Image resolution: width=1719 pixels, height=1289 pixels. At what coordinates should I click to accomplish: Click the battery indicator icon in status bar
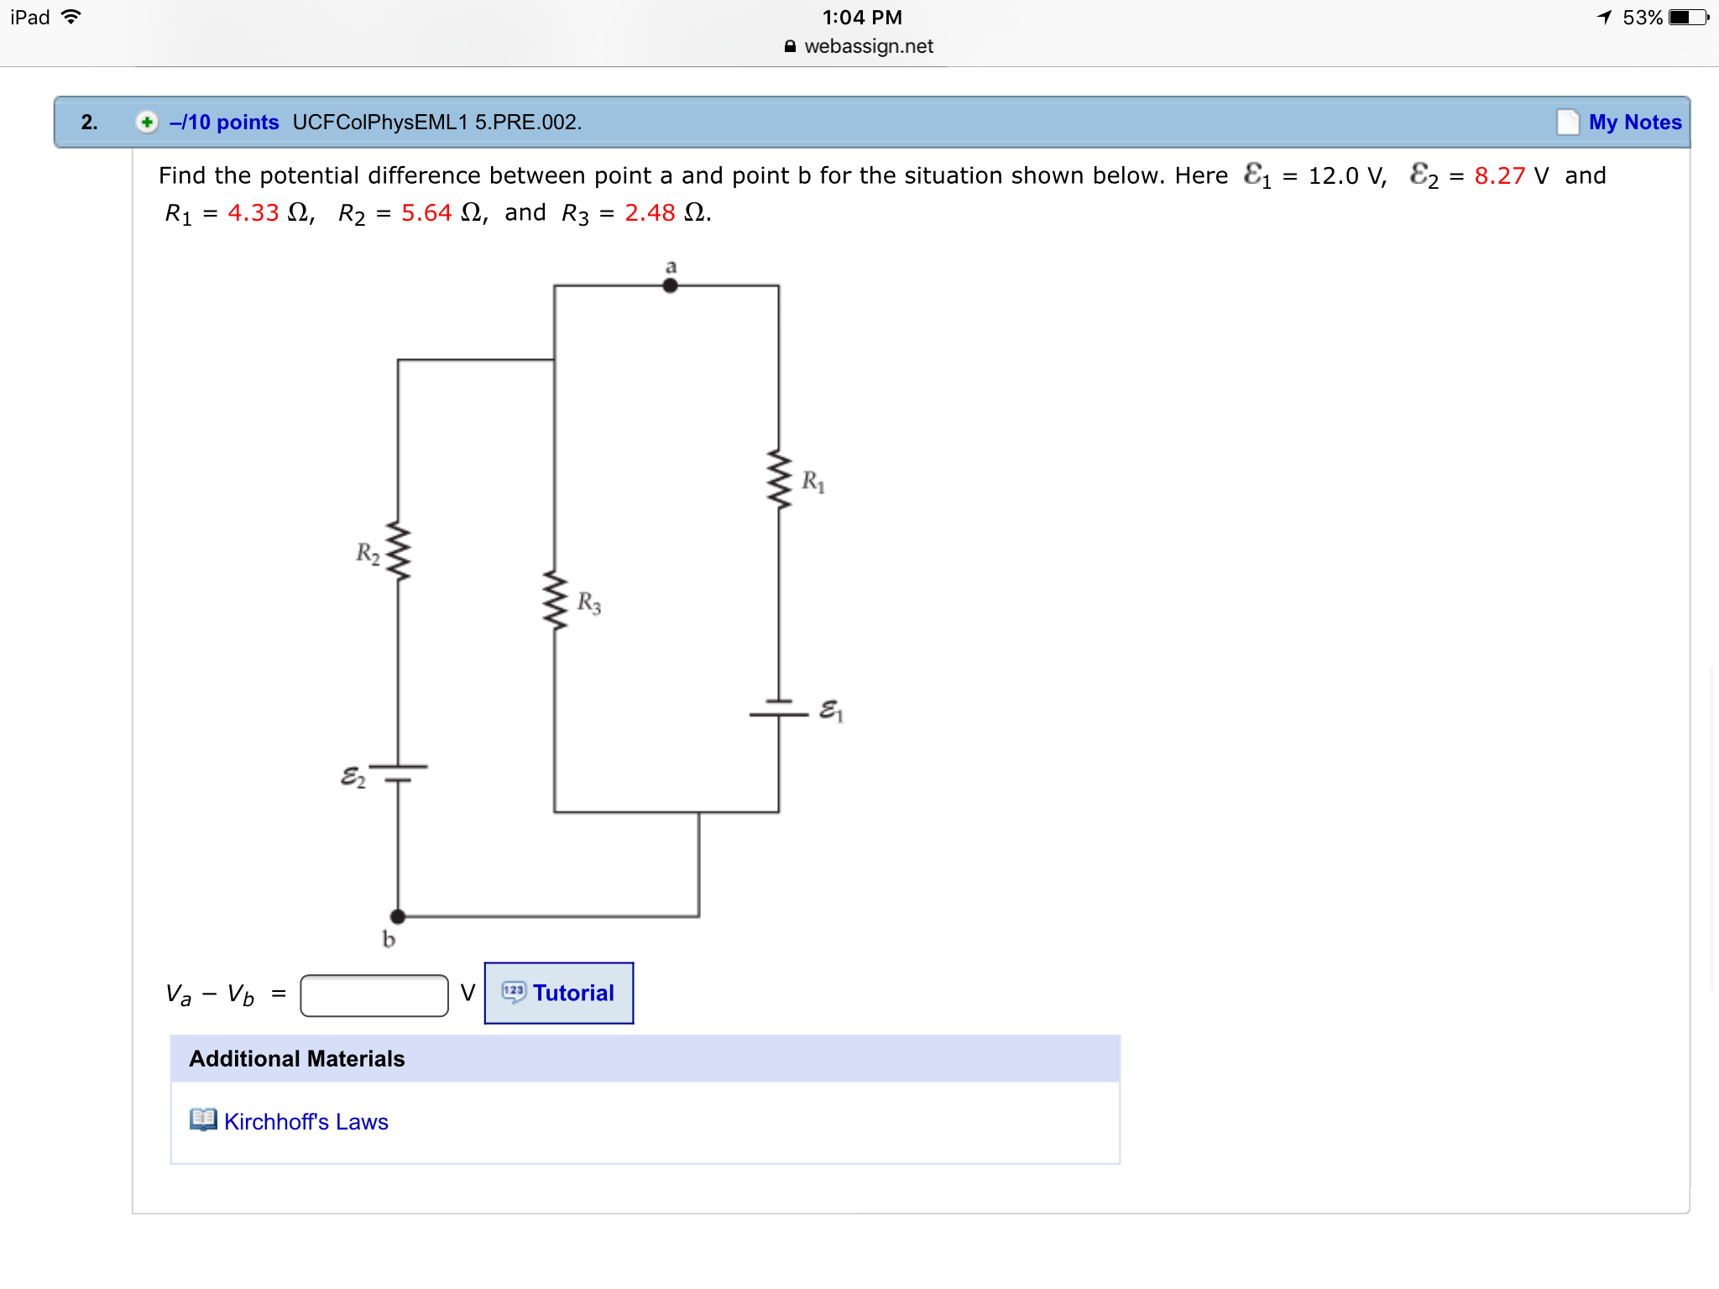tap(1690, 16)
